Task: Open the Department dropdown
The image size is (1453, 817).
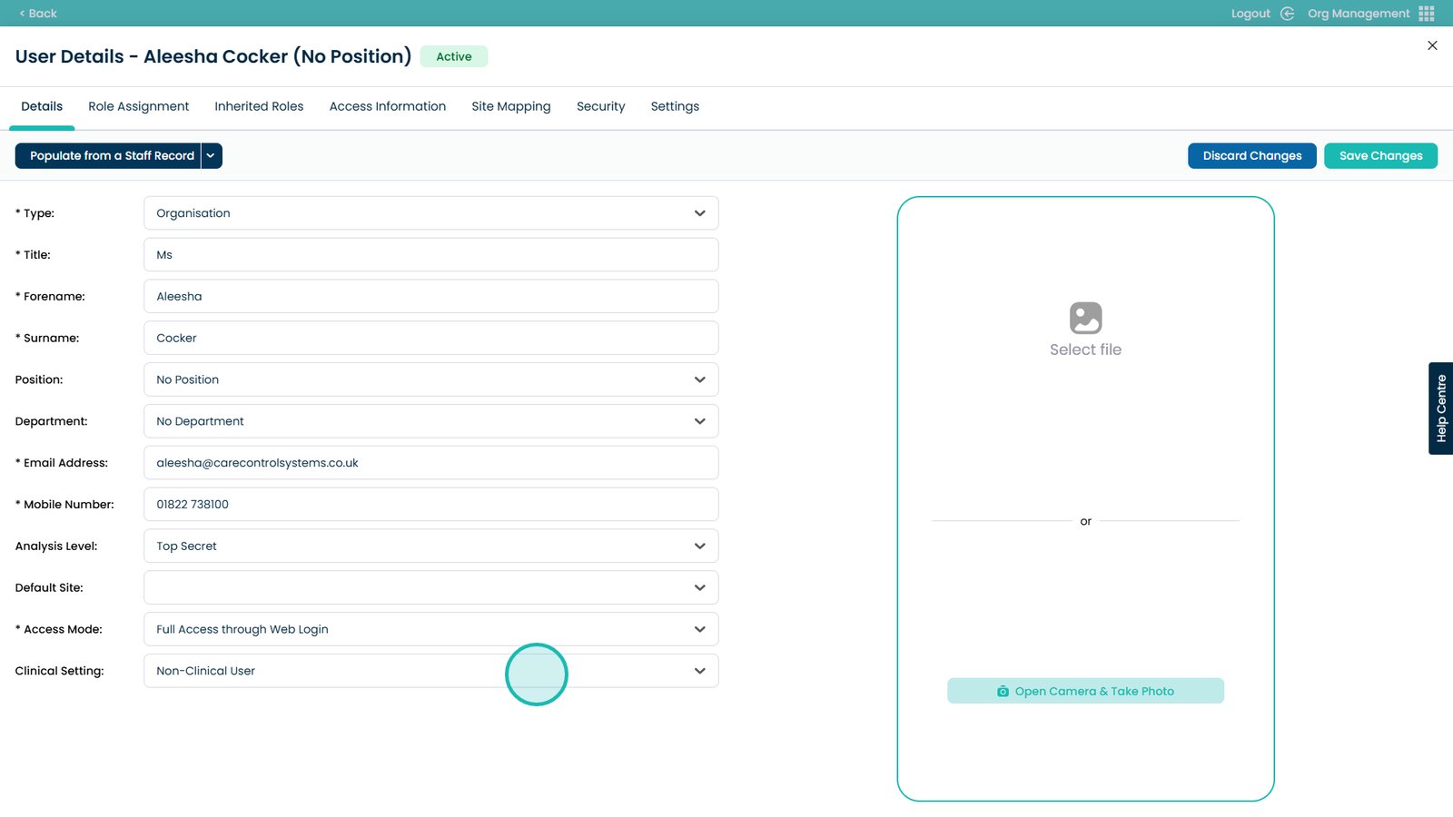Action: pos(430,421)
